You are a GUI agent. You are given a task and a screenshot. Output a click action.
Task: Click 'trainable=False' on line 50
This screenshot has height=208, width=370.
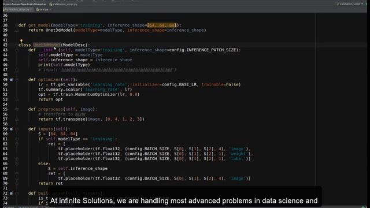pos(220,85)
